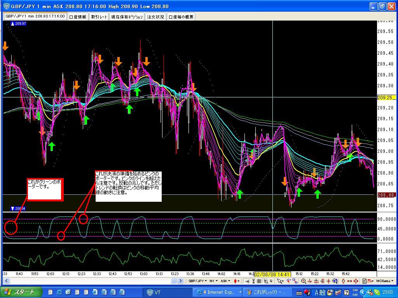
Task: Open the MCRates dropdown
Action: [385, 281]
